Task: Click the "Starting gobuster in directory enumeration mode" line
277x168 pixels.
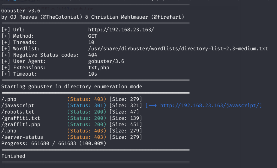Action: coord(72,87)
